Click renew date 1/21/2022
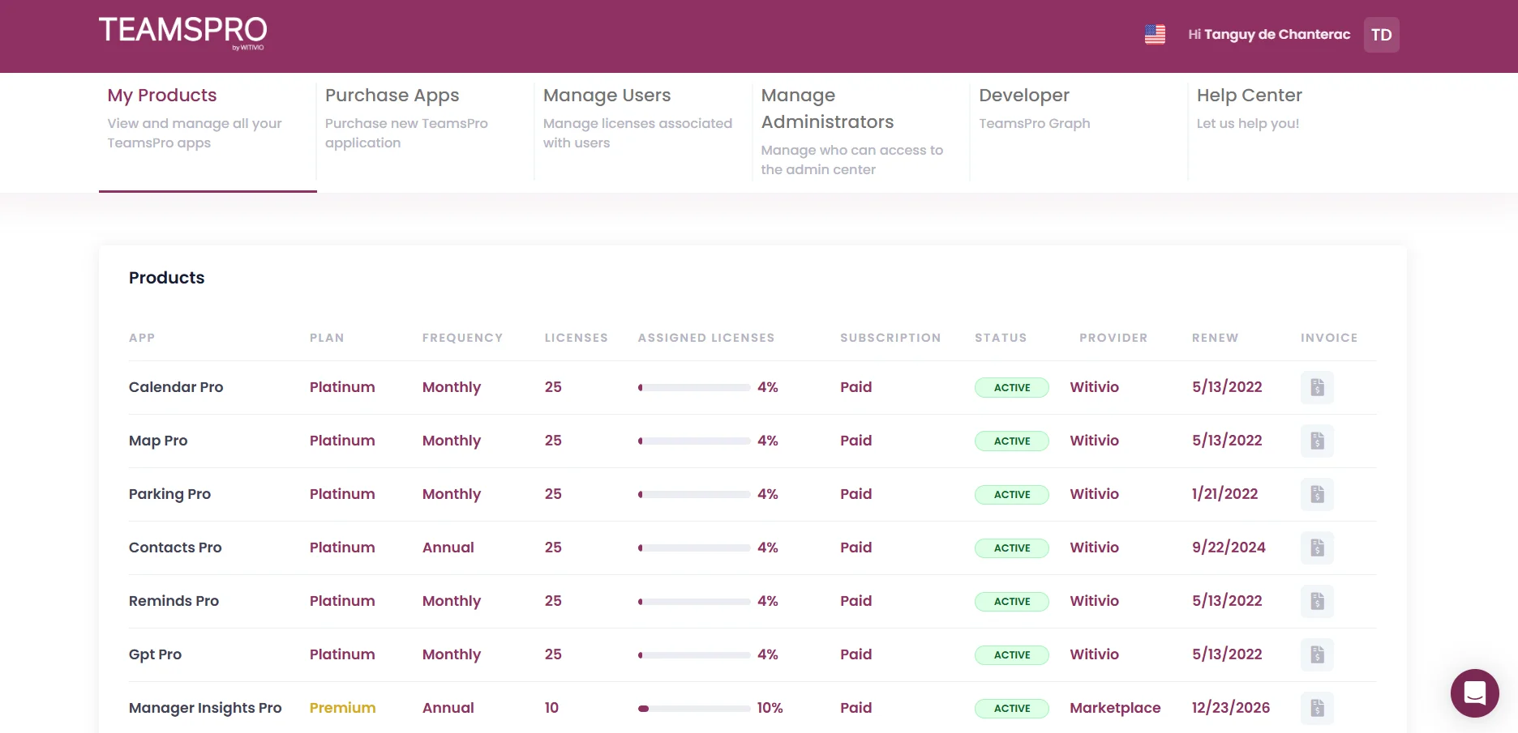1518x733 pixels. point(1224,494)
